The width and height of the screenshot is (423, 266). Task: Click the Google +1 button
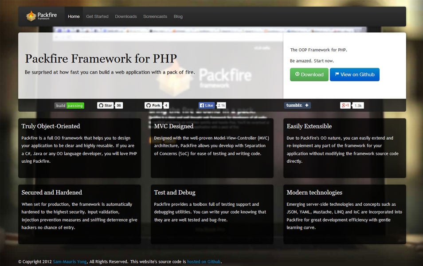click(x=345, y=105)
